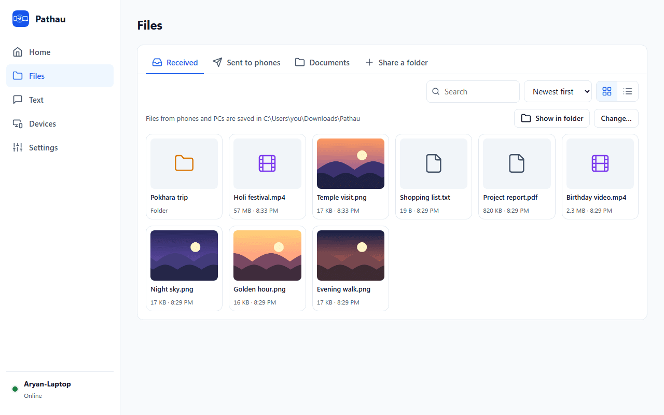Click the Pathau app logo icon
This screenshot has height=415, width=664.
coord(21,19)
